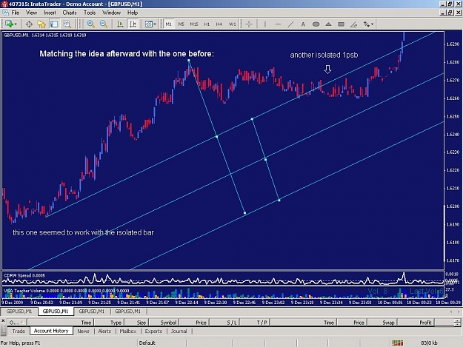This screenshot has height=347, width=463.
Task: Open the Window menu
Action: point(111,13)
